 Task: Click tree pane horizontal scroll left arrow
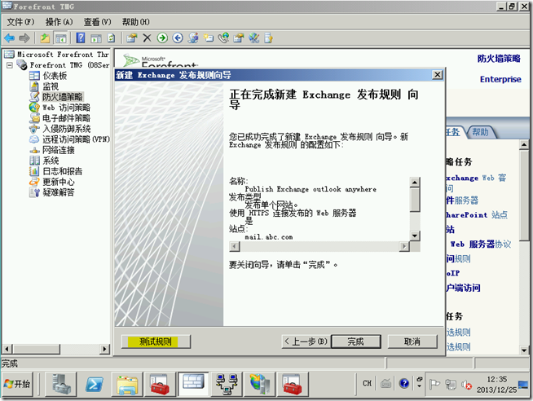pos(7,349)
